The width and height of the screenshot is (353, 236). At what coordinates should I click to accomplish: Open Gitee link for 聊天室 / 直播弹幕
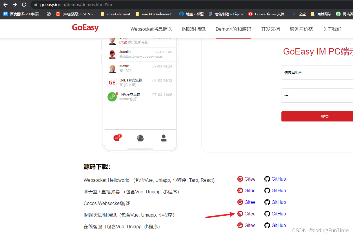(247, 190)
